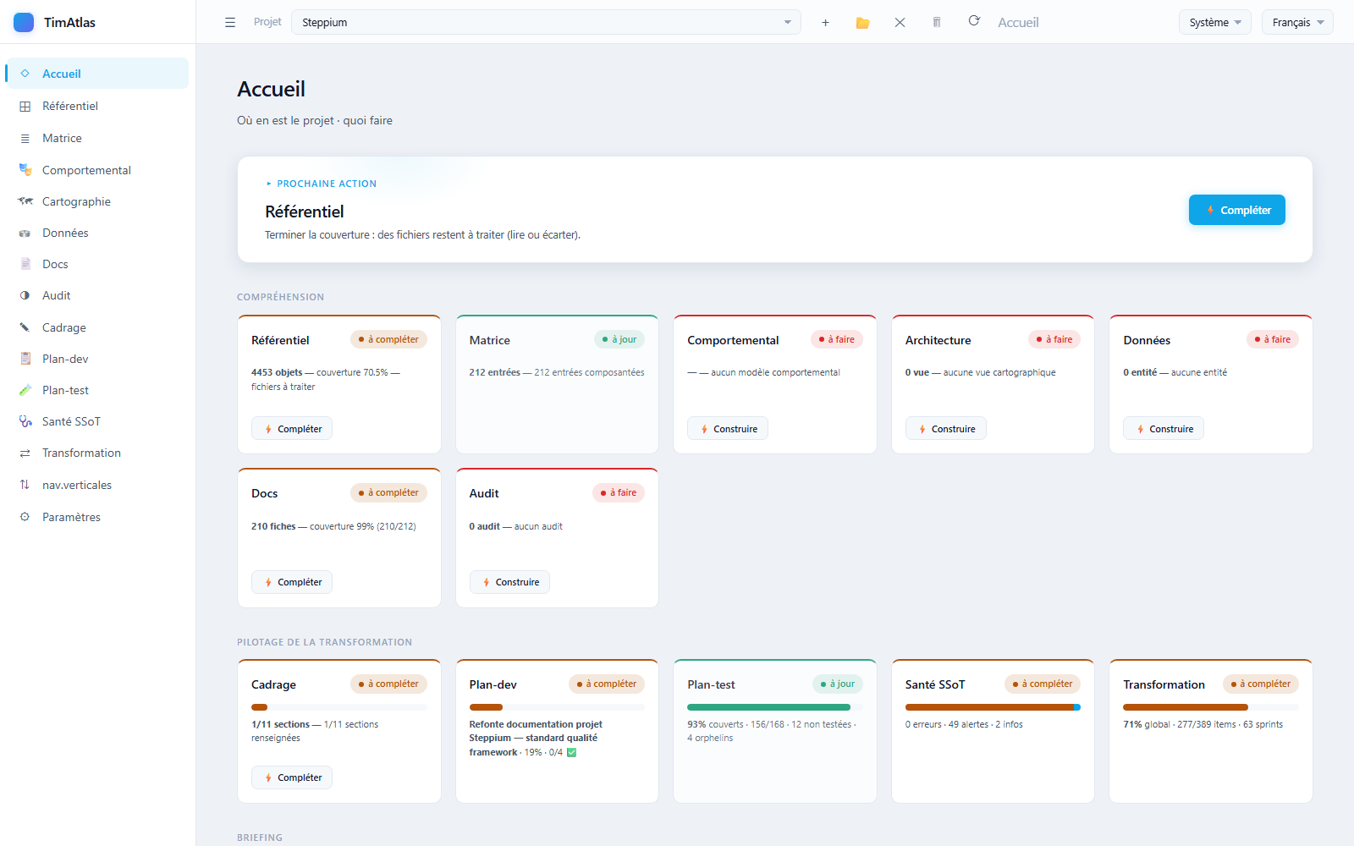Click the Référentiel grid icon in sidebar

tap(25, 107)
